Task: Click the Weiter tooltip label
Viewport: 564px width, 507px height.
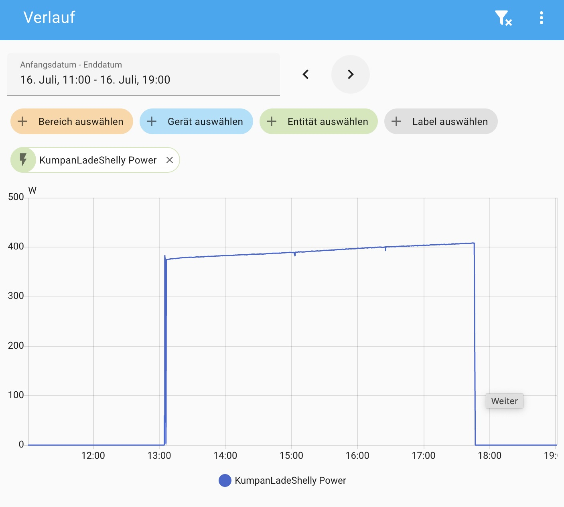Action: pos(504,401)
